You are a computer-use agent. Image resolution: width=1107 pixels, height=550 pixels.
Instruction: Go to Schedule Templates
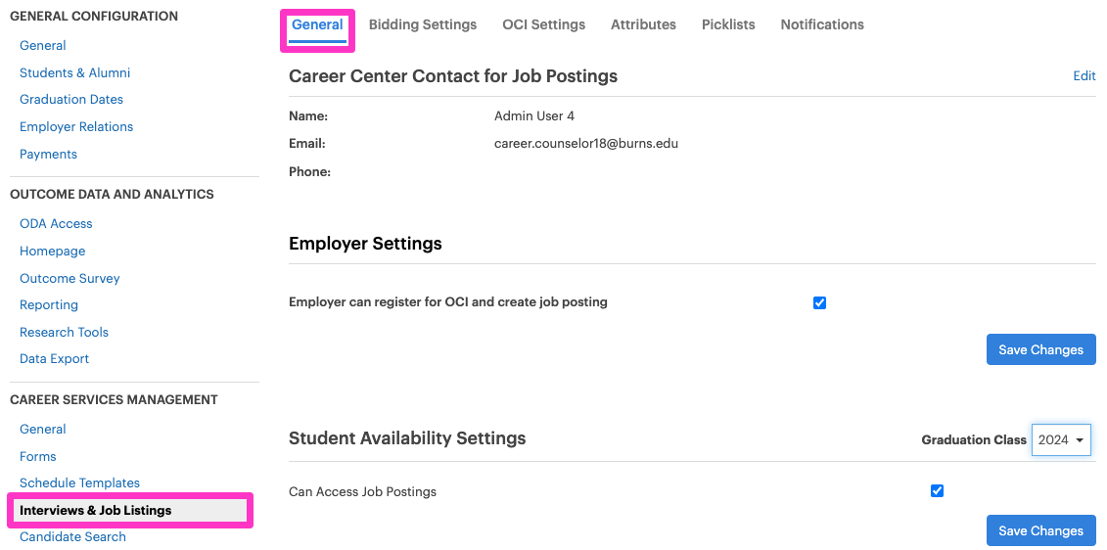(80, 482)
